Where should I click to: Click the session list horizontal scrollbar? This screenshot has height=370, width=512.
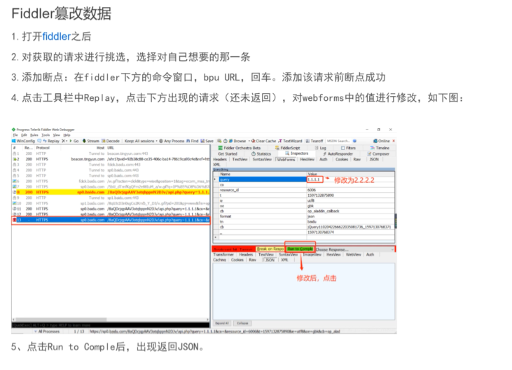[x=111, y=320]
